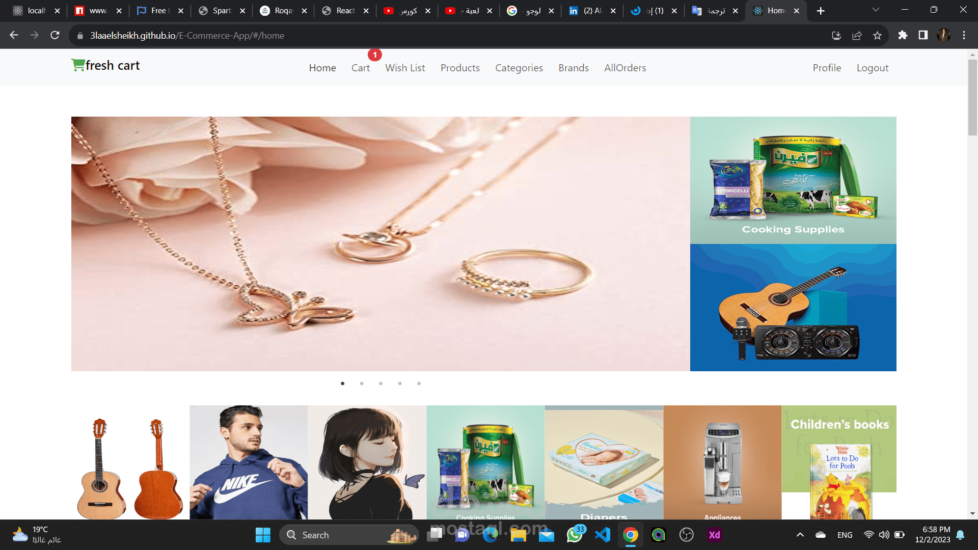Screen dimensions: 978x550
Task: Go back with browser back arrow
Action: click(14, 35)
